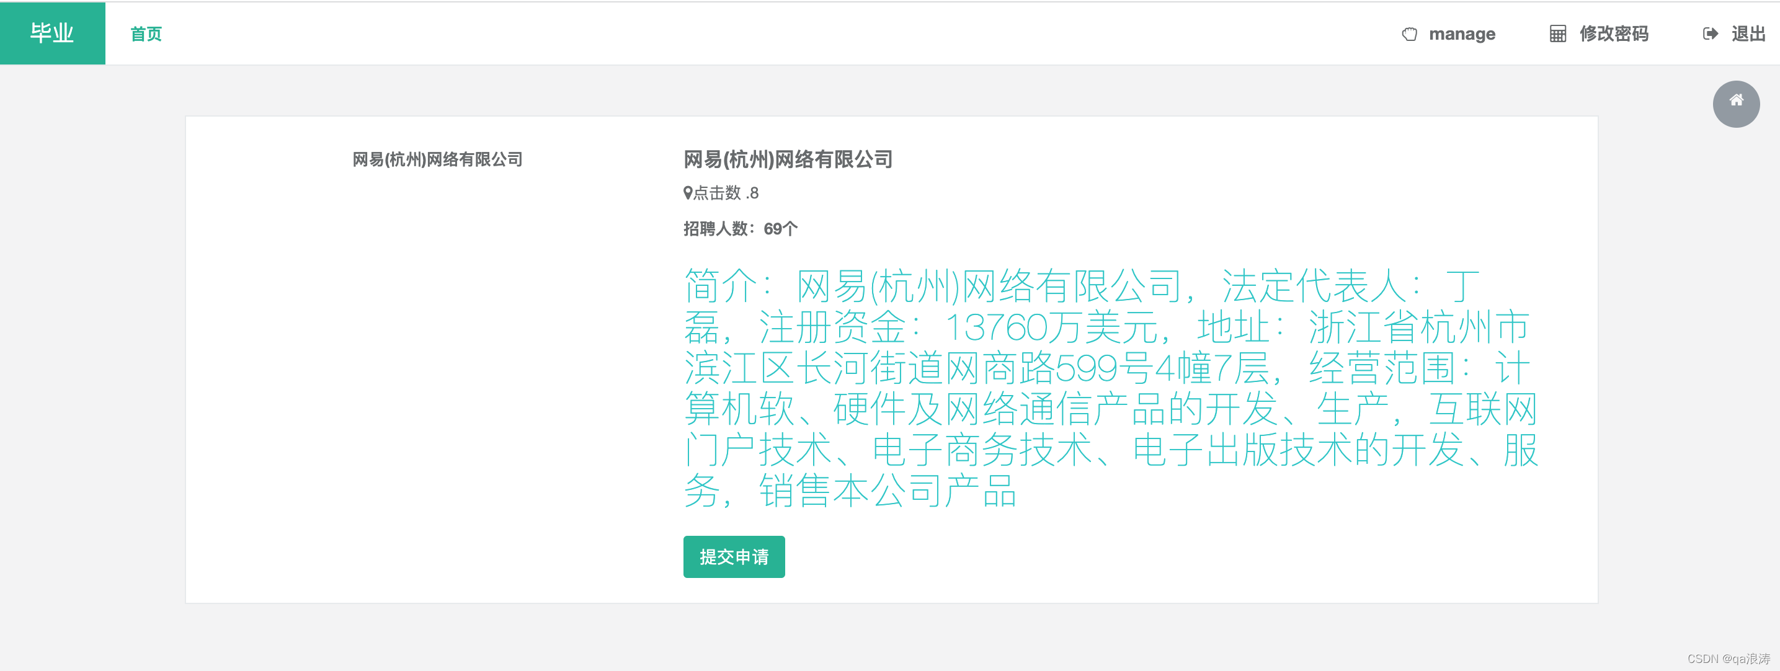Click the left company image placeholder text
1780x671 pixels.
[437, 159]
